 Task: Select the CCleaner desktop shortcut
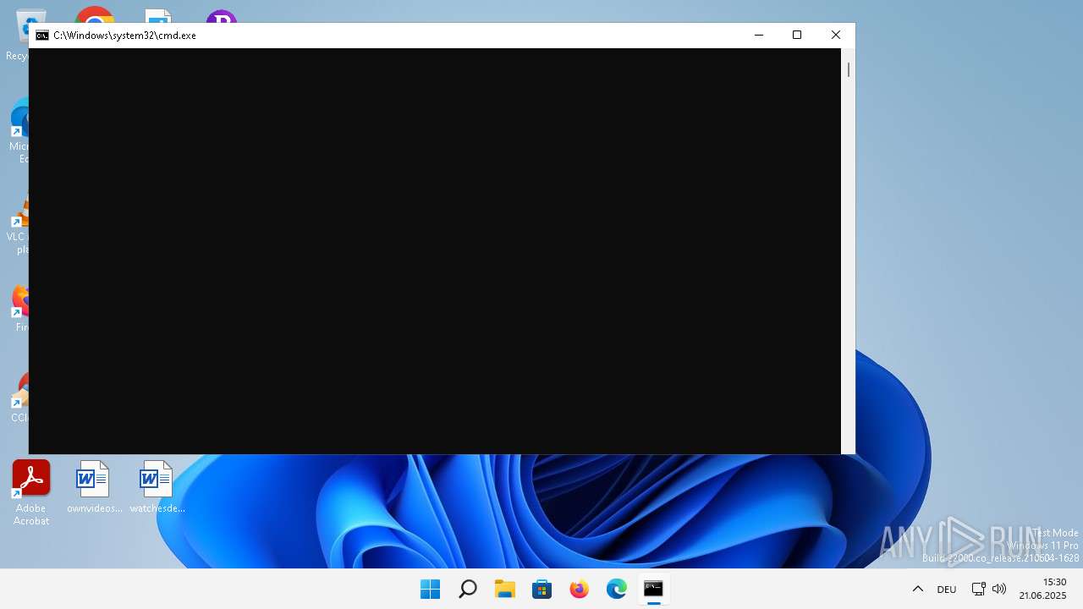pos(19,398)
